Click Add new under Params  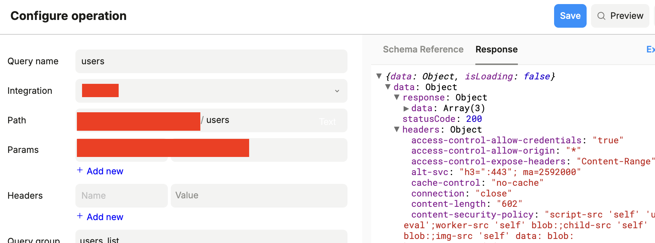click(105, 171)
